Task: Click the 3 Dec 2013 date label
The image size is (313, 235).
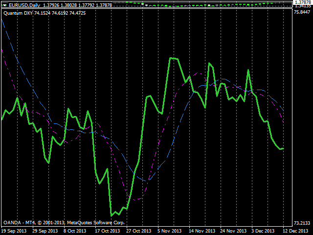Action: pos(264,231)
